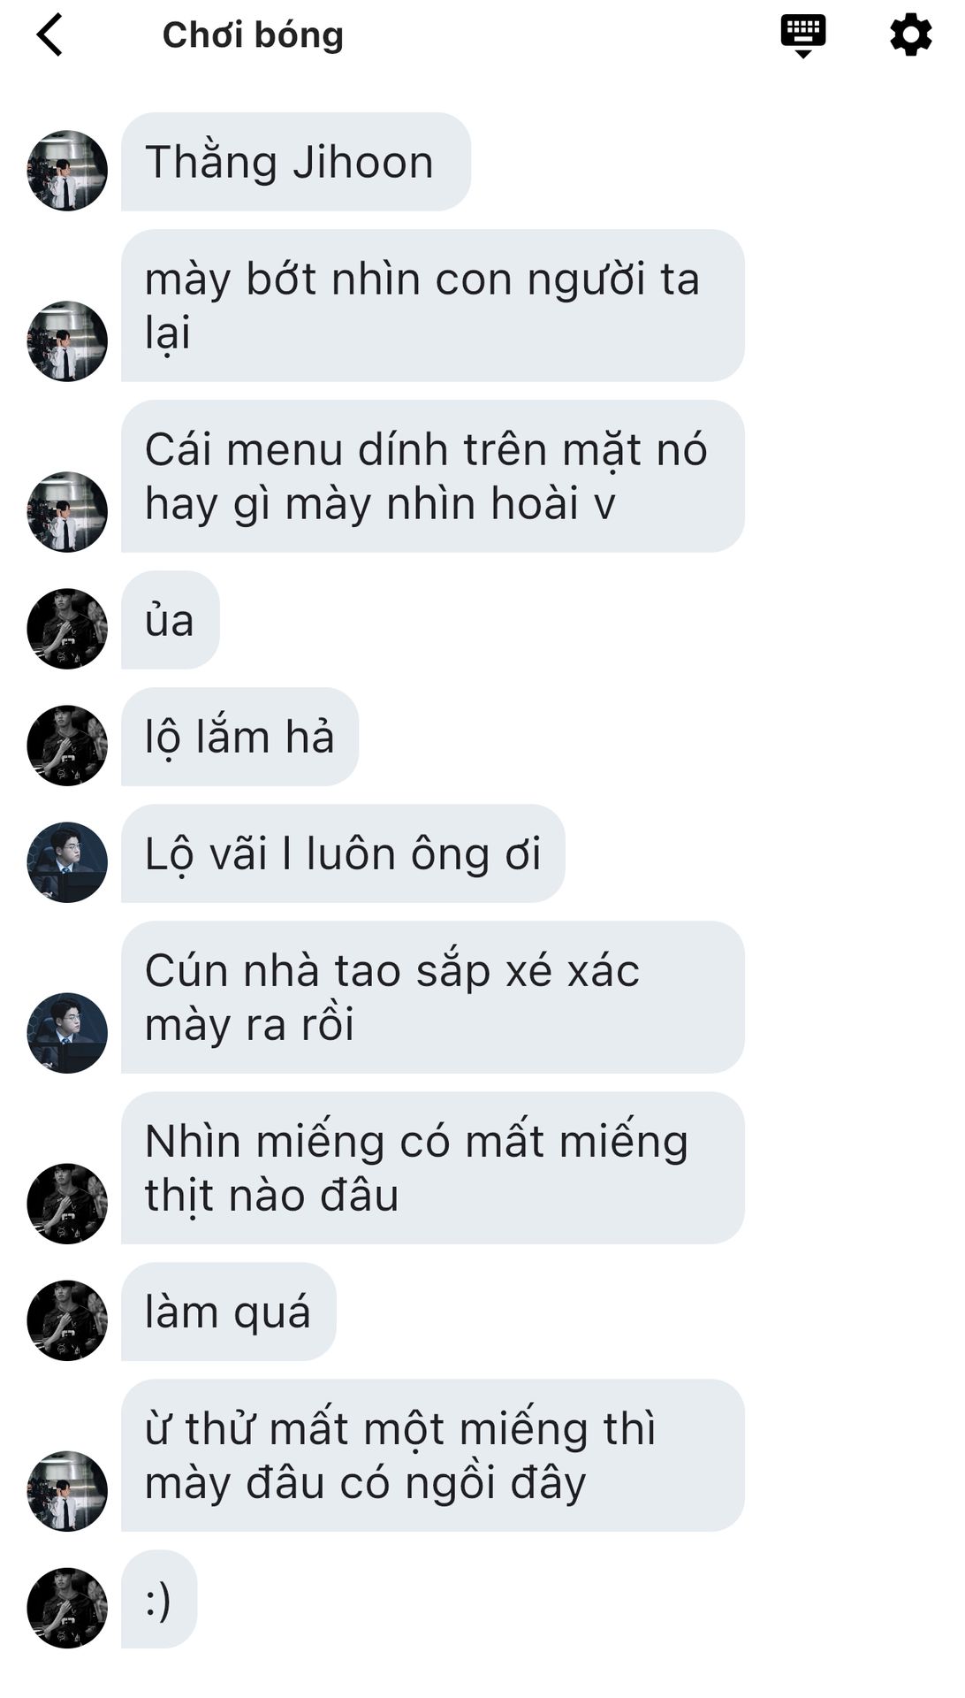Open chat settings gear icon
Viewport: 965px width, 1698px height.
[910, 35]
